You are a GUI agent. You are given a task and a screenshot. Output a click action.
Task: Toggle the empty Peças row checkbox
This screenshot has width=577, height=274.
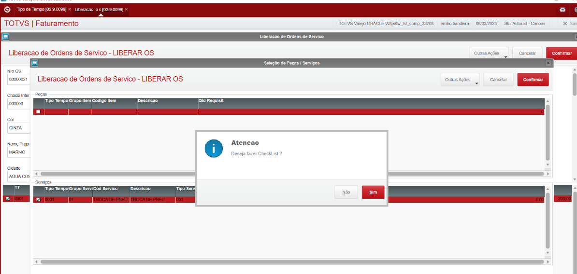tap(38, 111)
